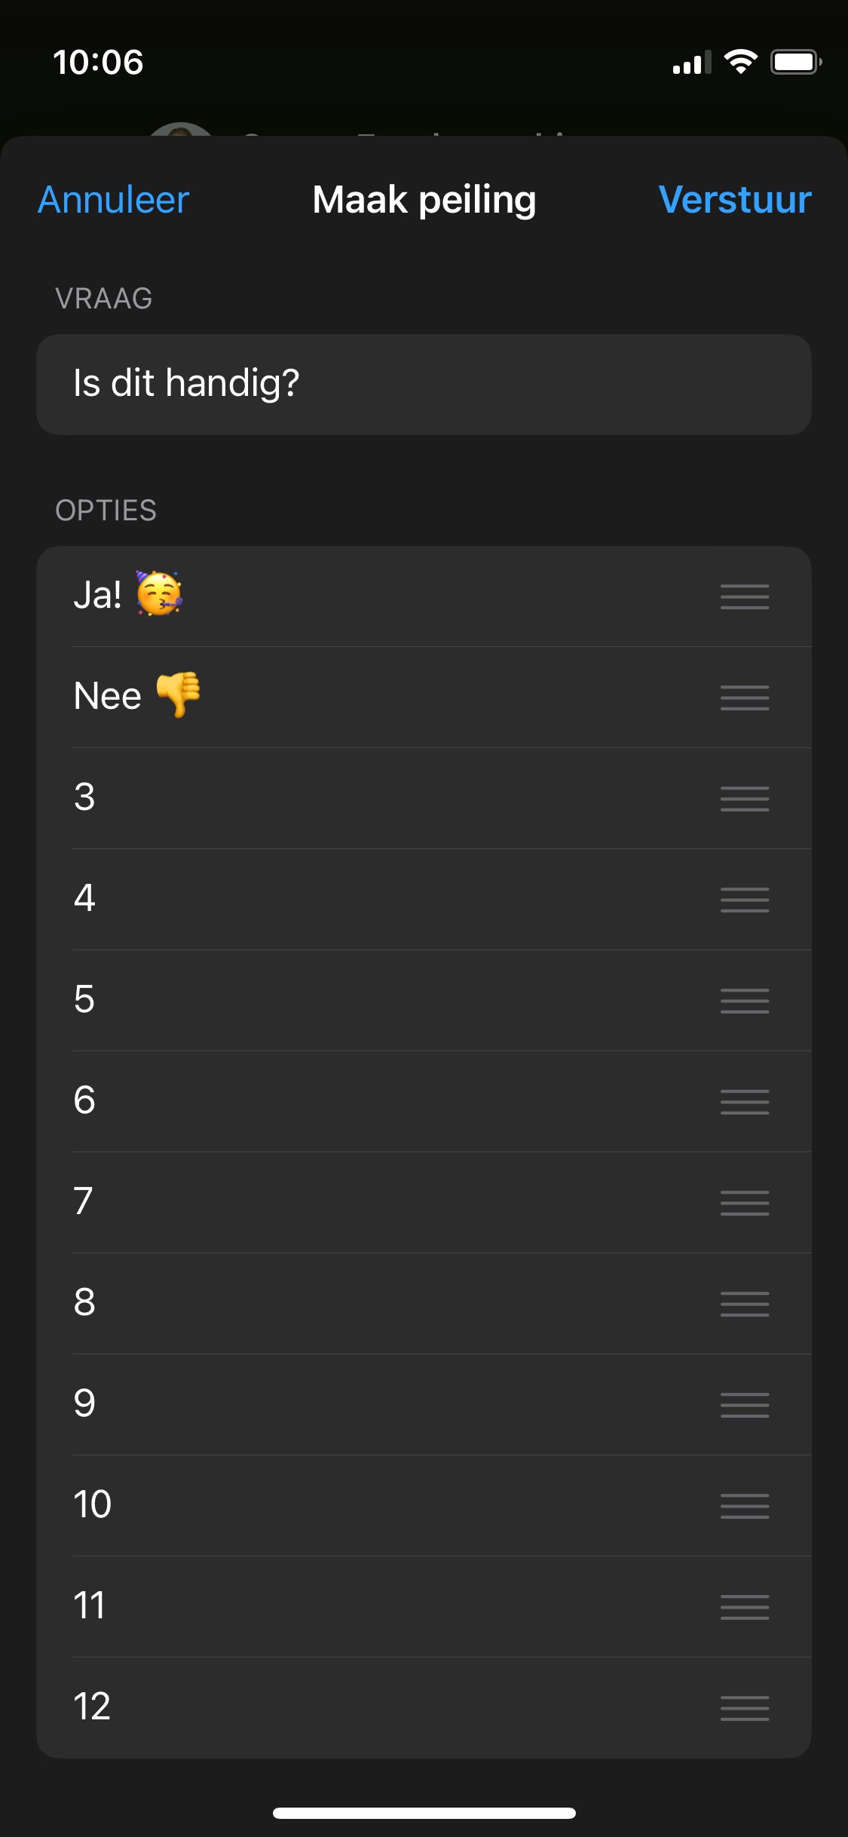848x1837 pixels.
Task: Tap the home indicator bar
Action: click(424, 1813)
